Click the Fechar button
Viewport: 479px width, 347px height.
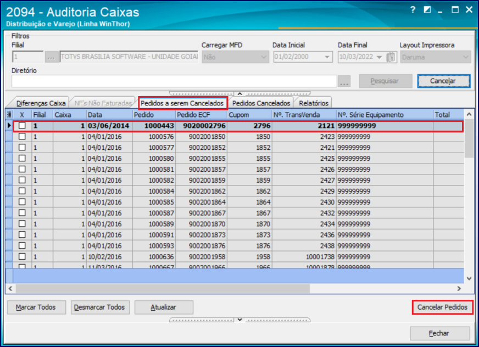(x=439, y=333)
